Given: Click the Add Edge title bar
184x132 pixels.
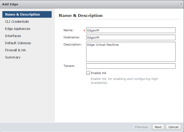Looking at the screenshot, I should point(79,4).
